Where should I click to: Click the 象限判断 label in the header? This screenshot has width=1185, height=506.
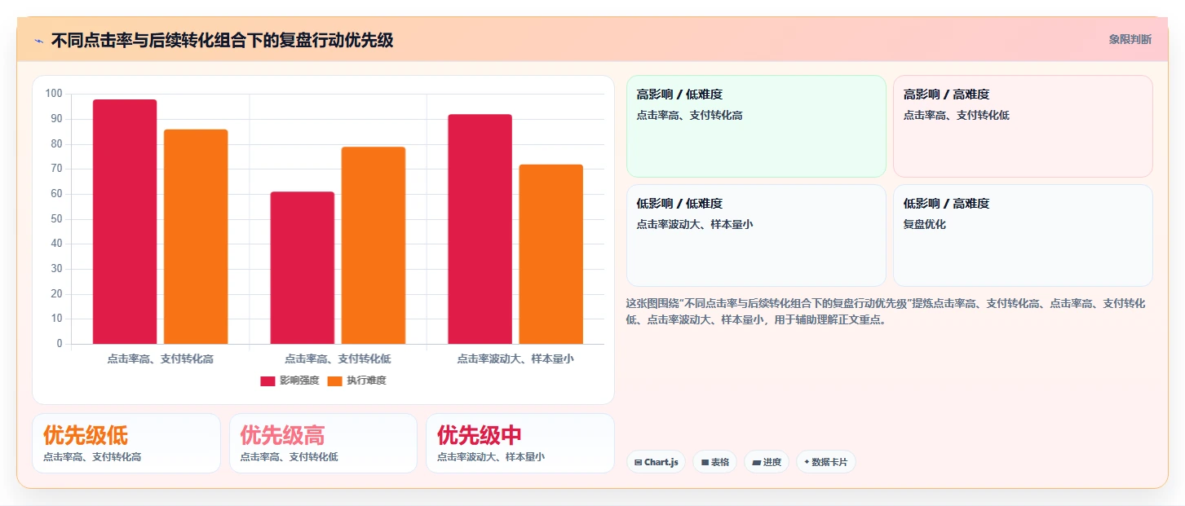pyautogui.click(x=1130, y=39)
